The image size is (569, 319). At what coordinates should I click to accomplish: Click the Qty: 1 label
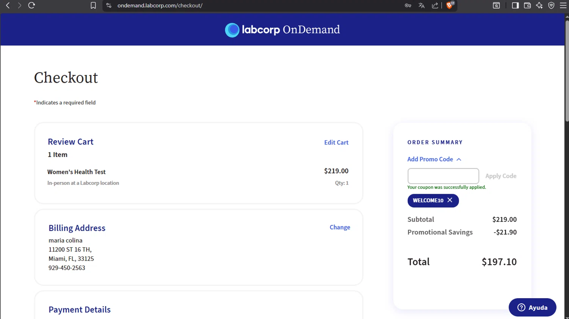tap(342, 183)
